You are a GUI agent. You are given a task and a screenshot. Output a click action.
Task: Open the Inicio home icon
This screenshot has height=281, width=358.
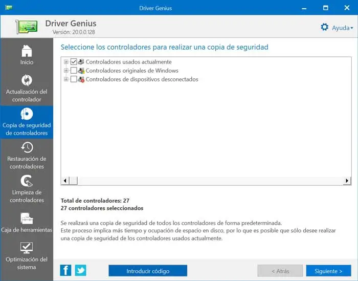click(x=27, y=51)
